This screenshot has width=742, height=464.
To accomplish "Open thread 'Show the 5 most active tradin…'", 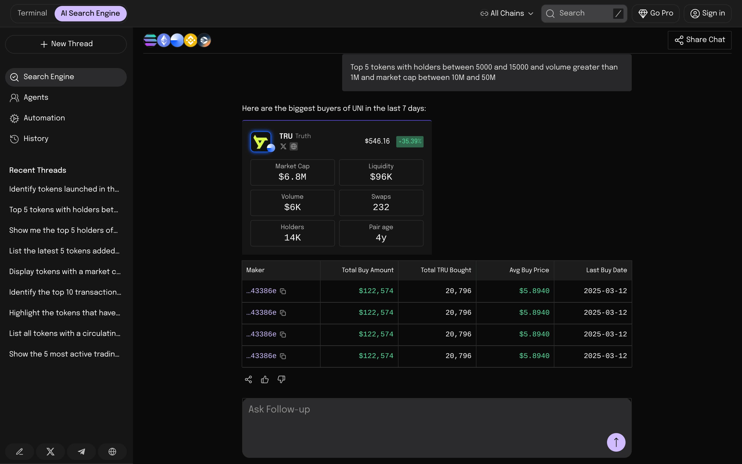I will coord(64,354).
